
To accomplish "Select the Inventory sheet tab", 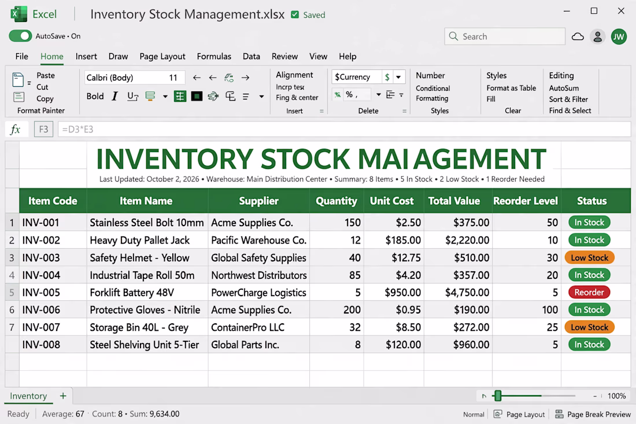I will [28, 396].
